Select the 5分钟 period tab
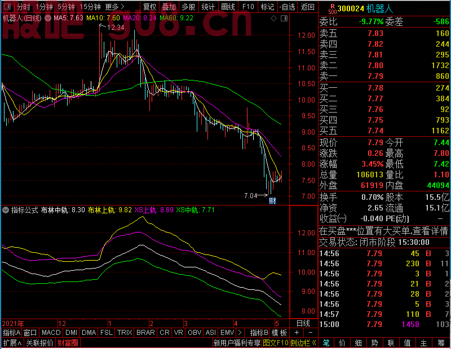This screenshot has height=349, width=451. pyautogui.click(x=66, y=6)
